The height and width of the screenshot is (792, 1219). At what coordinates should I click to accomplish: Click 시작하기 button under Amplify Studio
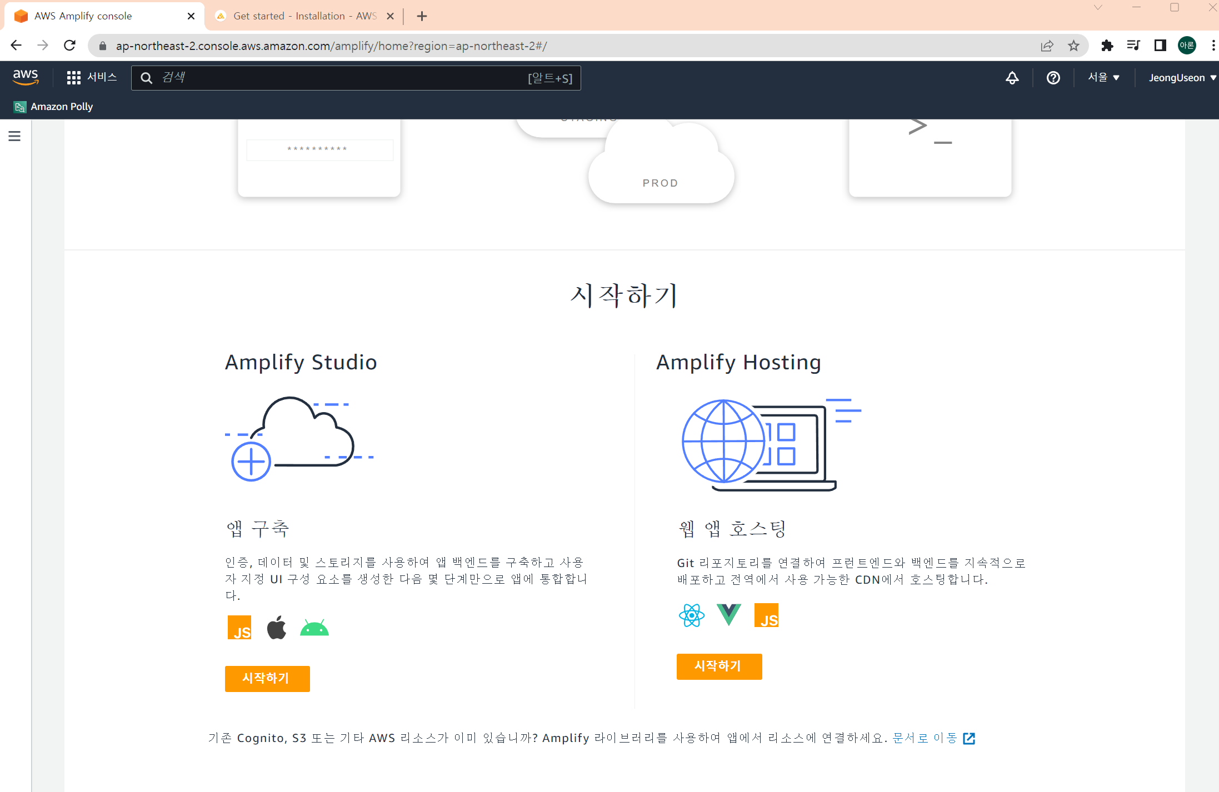[267, 678]
